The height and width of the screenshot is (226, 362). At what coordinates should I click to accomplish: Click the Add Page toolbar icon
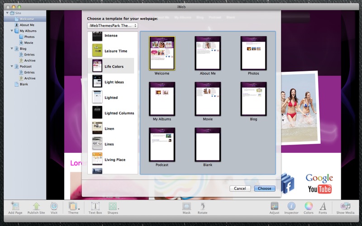coord(15,206)
